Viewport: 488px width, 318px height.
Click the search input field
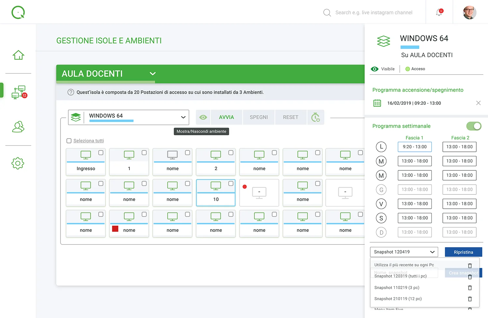pos(374,13)
